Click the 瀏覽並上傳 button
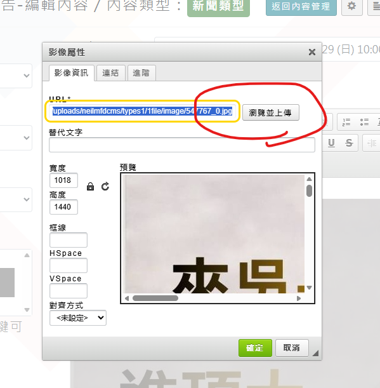 (x=270, y=112)
